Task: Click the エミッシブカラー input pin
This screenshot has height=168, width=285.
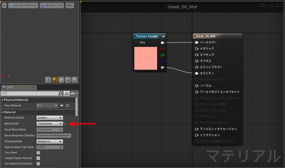Action: (x=196, y=67)
